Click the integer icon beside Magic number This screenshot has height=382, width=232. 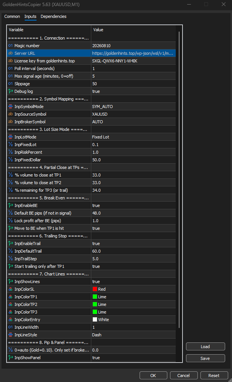[11, 46]
